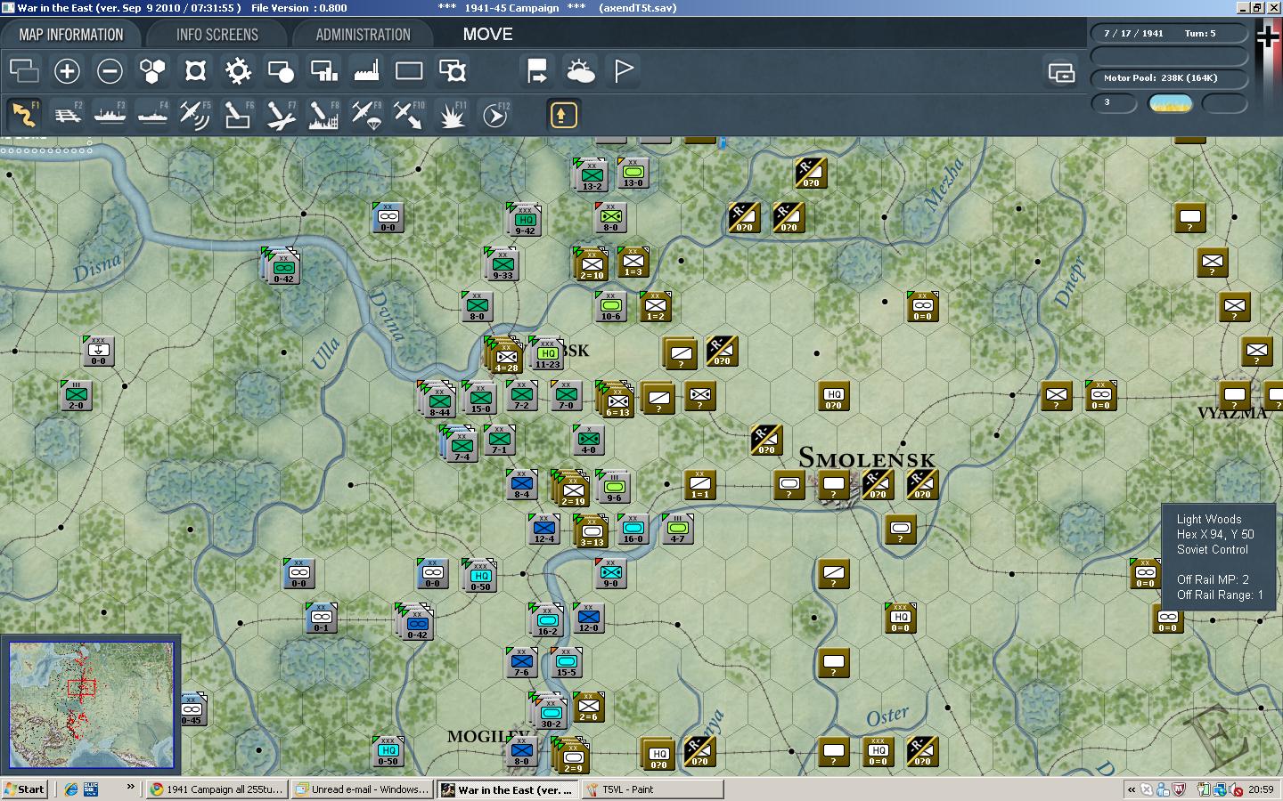Toggle the rectangle-with-bar-chart overlay icon
This screenshot has width=1283, height=801.
[323, 70]
